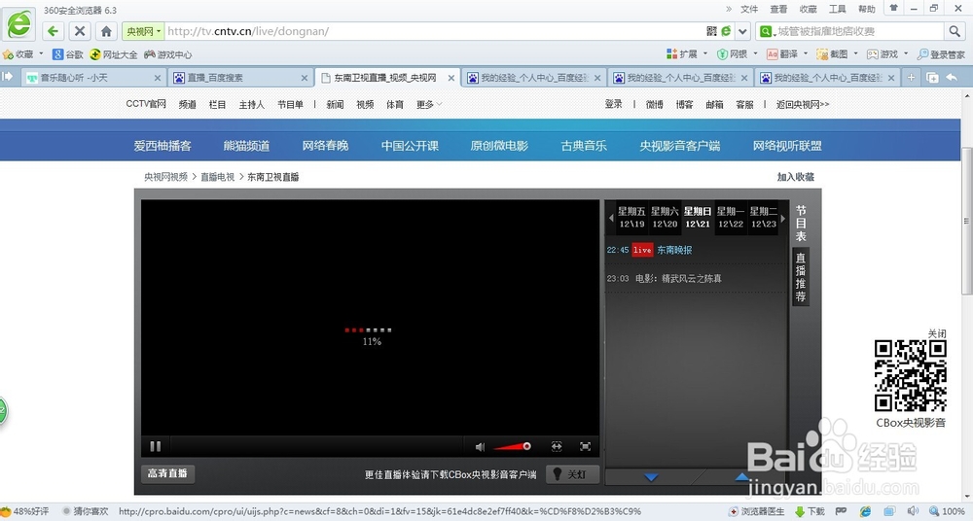The width and height of the screenshot is (973, 521).
Task: Expand the 更多 menu
Action: [429, 104]
